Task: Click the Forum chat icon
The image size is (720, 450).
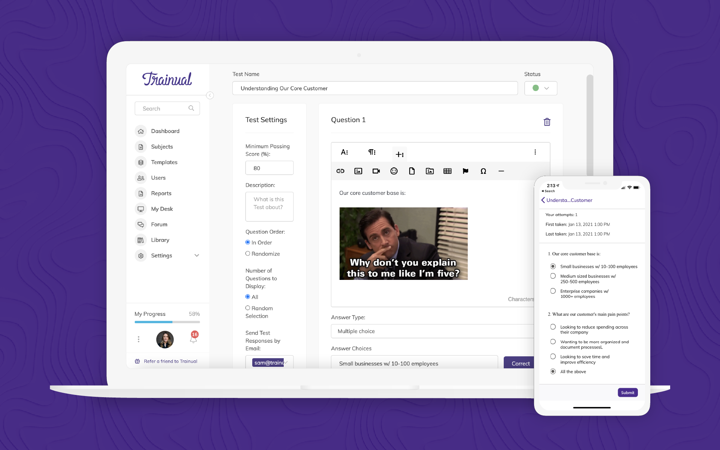Action: (x=141, y=224)
